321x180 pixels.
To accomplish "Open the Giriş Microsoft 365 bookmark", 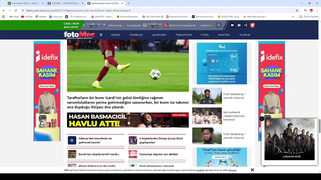I will tap(153, 17).
